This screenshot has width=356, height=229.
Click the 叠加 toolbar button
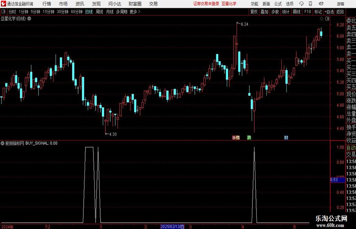(264, 12)
